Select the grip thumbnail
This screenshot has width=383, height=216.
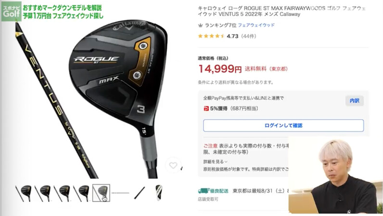click(x=140, y=193)
